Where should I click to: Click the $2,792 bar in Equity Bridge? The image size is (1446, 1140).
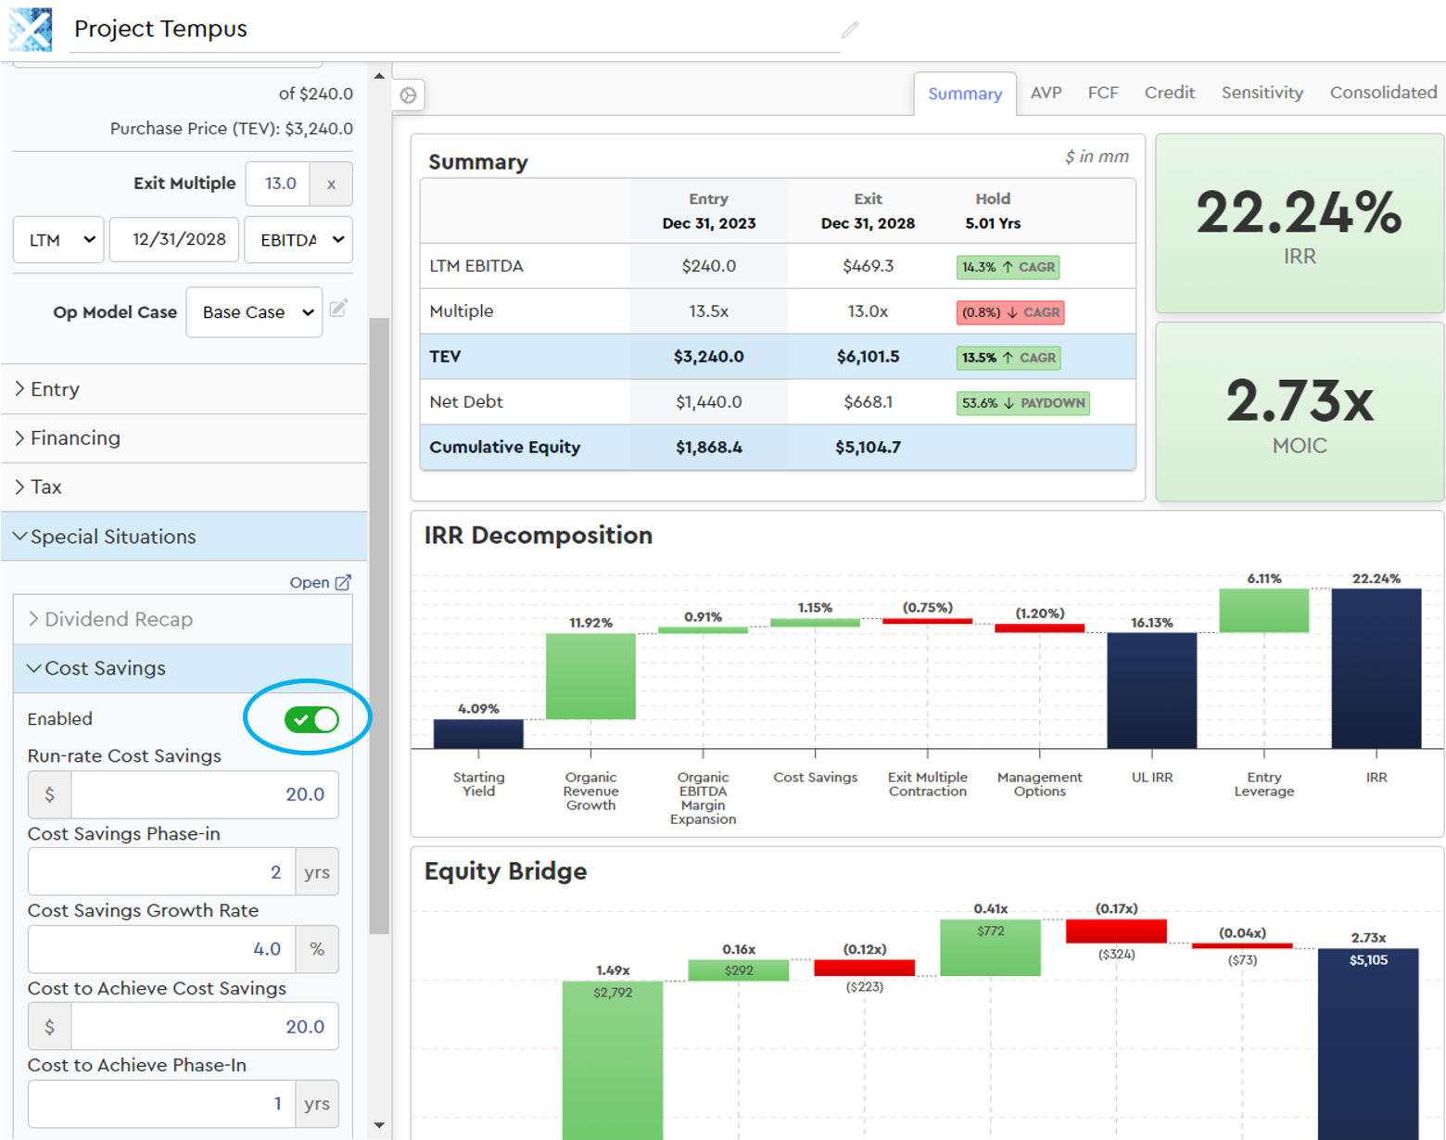pos(613,1060)
